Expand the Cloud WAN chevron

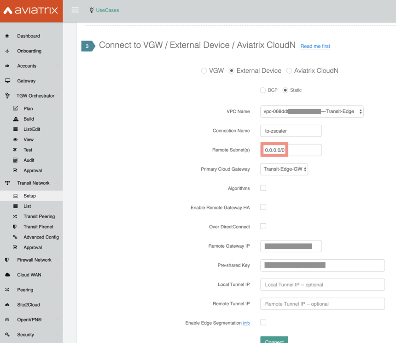tap(57, 274)
